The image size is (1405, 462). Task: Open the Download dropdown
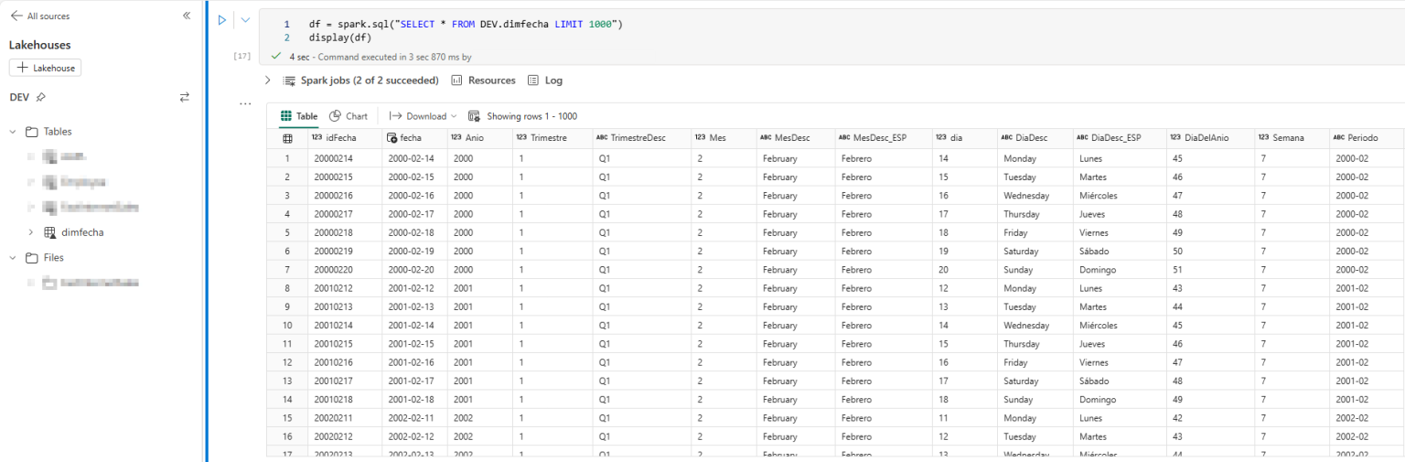pos(424,116)
